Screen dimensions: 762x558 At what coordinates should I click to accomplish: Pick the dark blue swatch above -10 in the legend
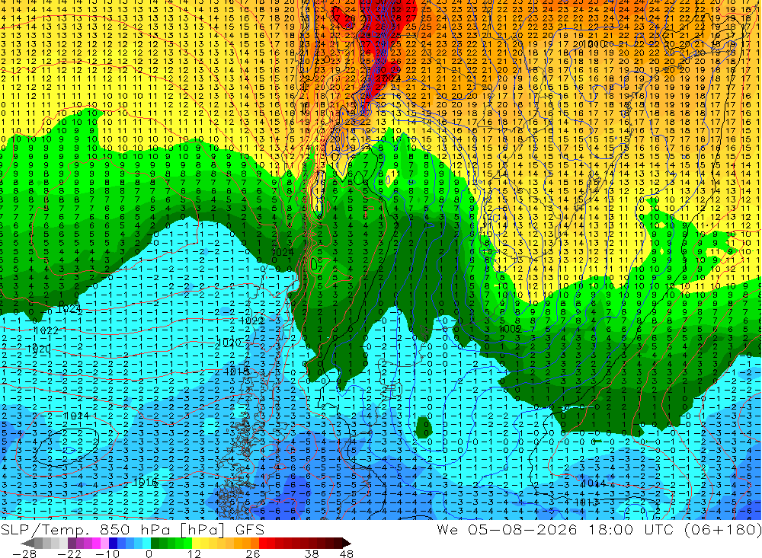[114, 543]
